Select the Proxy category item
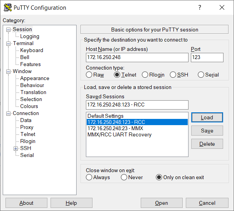234x211 pixels. click(x=27, y=127)
